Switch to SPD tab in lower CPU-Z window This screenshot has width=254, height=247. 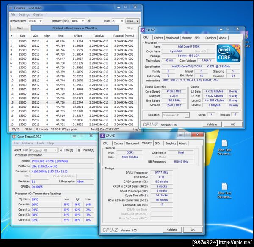pos(157,143)
